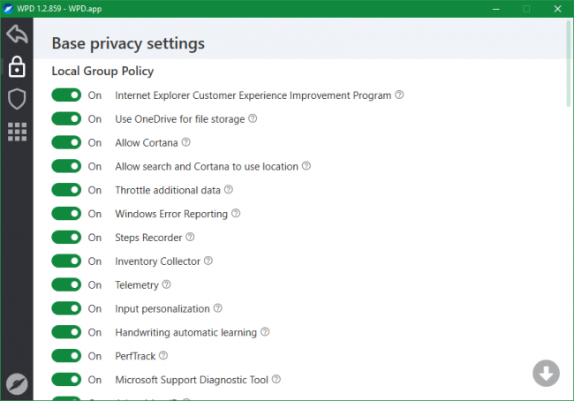Image resolution: width=574 pixels, height=401 pixels.
Task: Disable Allow search and Cortana to use location
Action: [66, 166]
